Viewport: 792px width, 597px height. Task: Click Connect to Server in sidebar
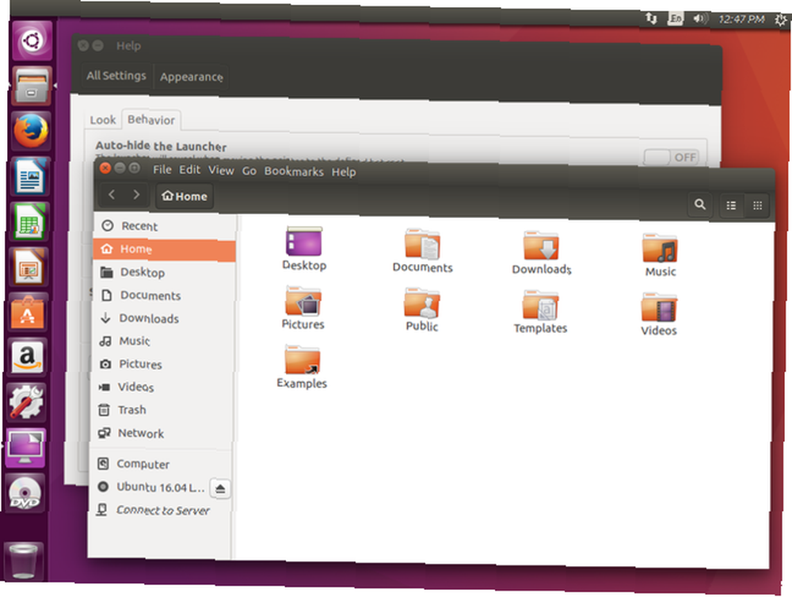(158, 510)
